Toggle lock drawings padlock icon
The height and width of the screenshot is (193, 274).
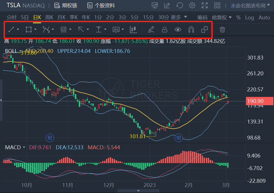(164, 30)
